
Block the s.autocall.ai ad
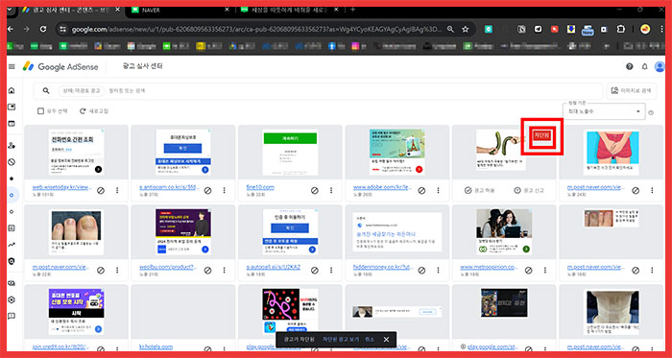pyautogui.click(x=315, y=271)
